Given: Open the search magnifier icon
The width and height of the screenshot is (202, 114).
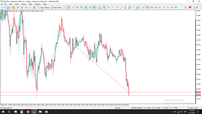Looking at the screenshot, I should [x=185, y=8].
